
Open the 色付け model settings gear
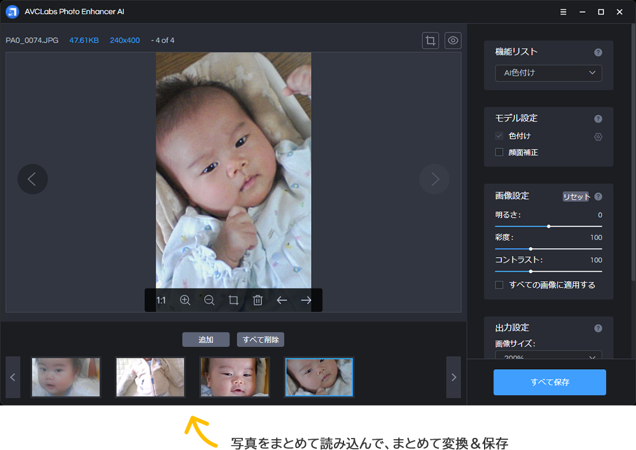pos(598,137)
